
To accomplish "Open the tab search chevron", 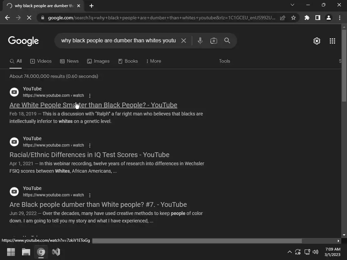I will click(292, 5).
